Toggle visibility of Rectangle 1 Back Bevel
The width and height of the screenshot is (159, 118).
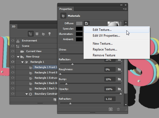(x=13, y=83)
